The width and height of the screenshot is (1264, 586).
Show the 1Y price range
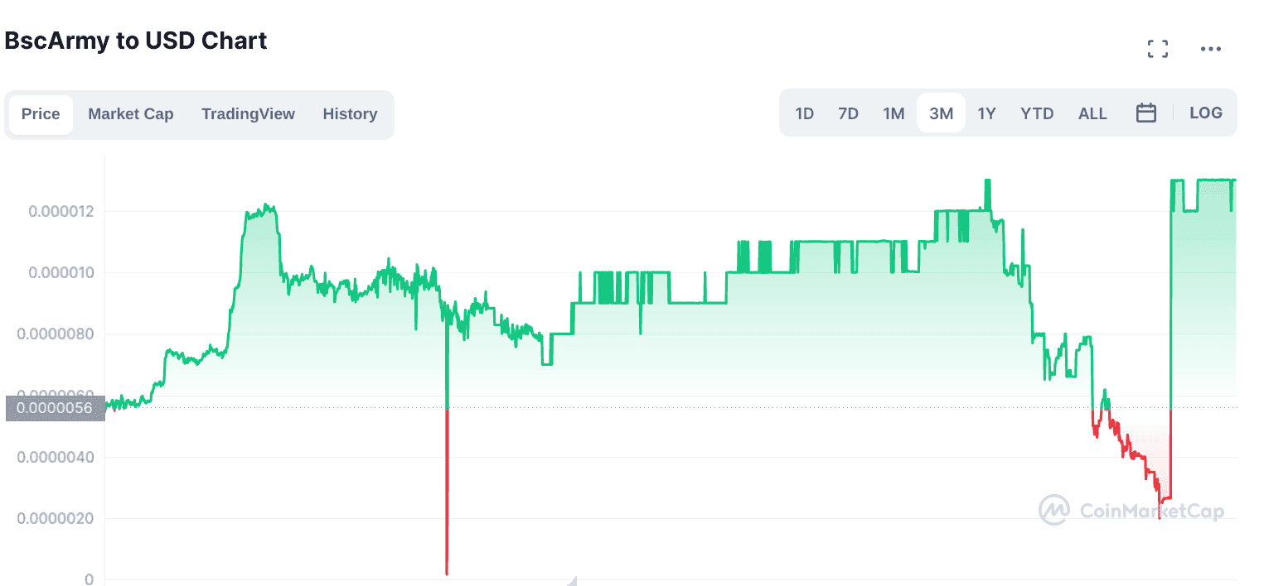tap(986, 113)
